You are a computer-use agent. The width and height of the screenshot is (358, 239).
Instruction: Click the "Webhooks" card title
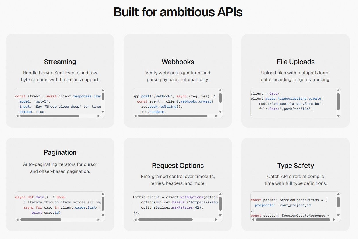[178, 62]
